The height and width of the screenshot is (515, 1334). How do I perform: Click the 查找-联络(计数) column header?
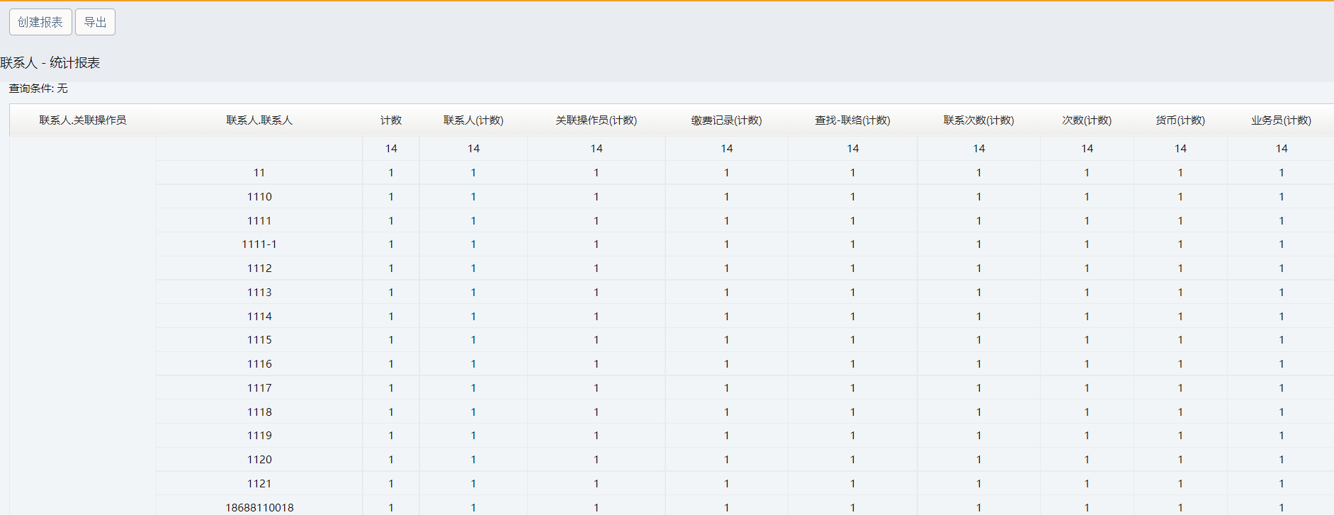coord(853,120)
